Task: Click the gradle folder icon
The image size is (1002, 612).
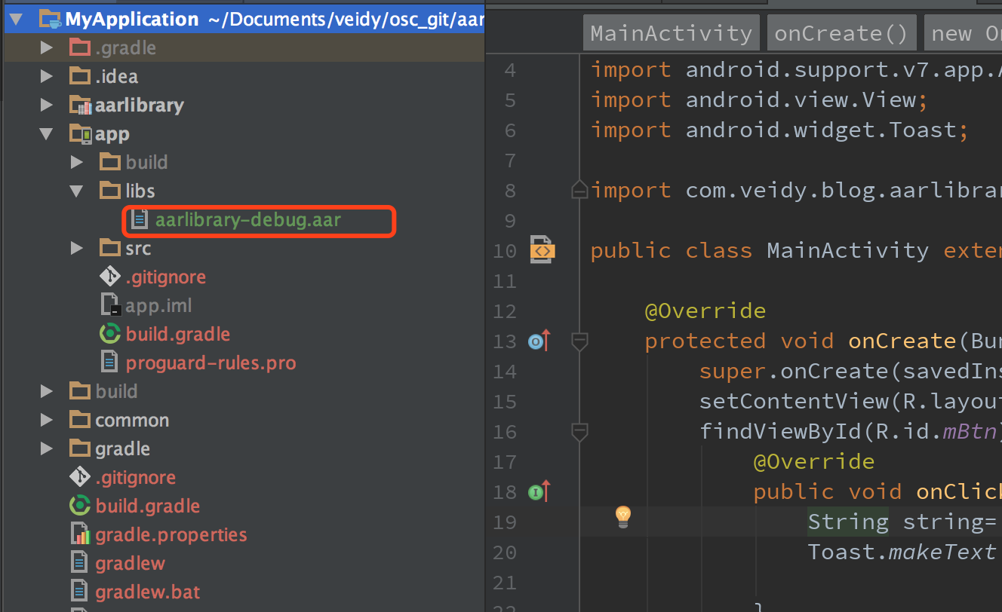Action: click(79, 449)
